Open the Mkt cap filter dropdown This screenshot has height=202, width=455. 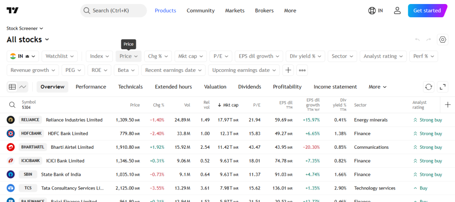pyautogui.click(x=191, y=56)
